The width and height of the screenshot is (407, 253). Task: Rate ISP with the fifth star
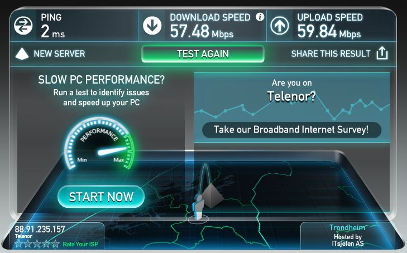tap(55, 244)
